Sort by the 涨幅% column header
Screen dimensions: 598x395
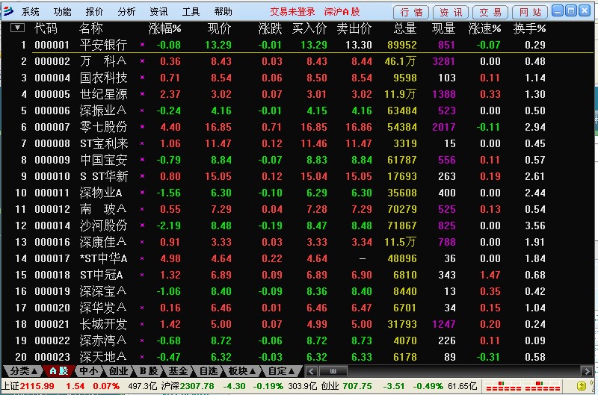(164, 28)
